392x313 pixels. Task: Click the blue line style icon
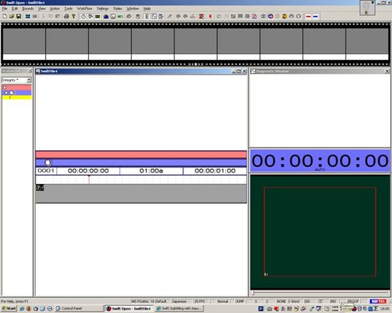click(316, 16)
